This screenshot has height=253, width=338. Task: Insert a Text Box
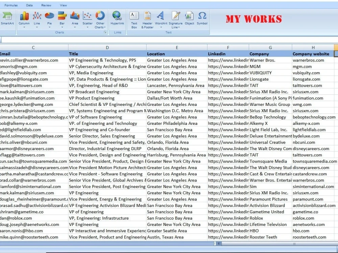(x=134, y=20)
